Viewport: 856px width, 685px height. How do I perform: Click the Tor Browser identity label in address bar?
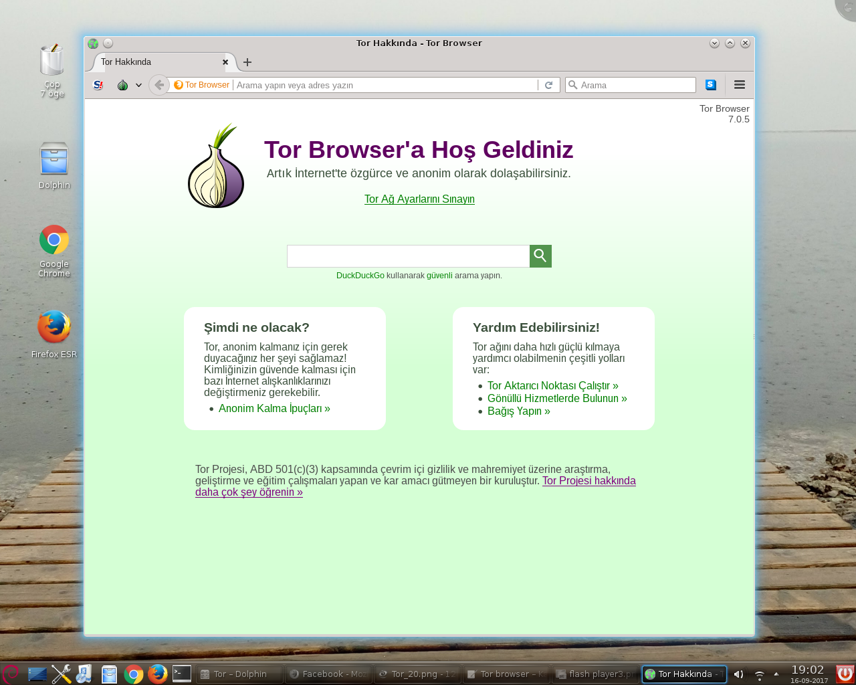coord(202,85)
